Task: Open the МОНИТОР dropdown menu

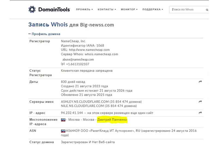Action: [x=129, y=9]
